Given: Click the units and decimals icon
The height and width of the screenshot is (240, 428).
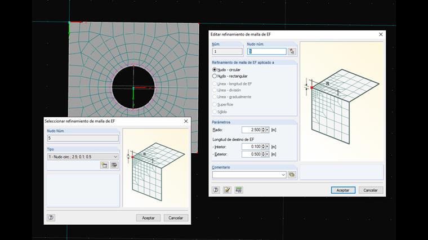Looking at the screenshot, I should pos(238,190).
